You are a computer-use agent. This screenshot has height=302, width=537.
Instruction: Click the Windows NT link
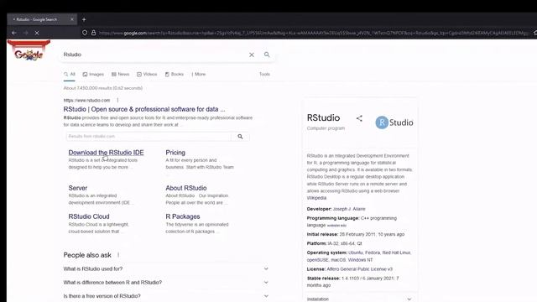(360, 260)
